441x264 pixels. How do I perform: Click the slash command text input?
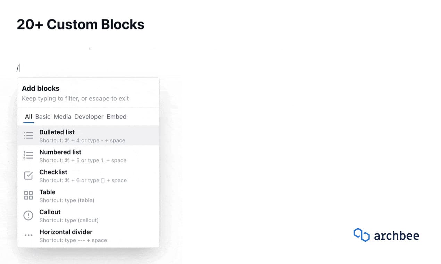coord(19,67)
